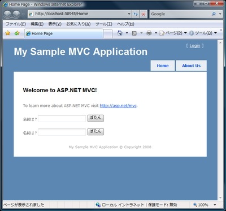
Task: Open the ツール(O) toolbar menu
Action: [x=203, y=33]
